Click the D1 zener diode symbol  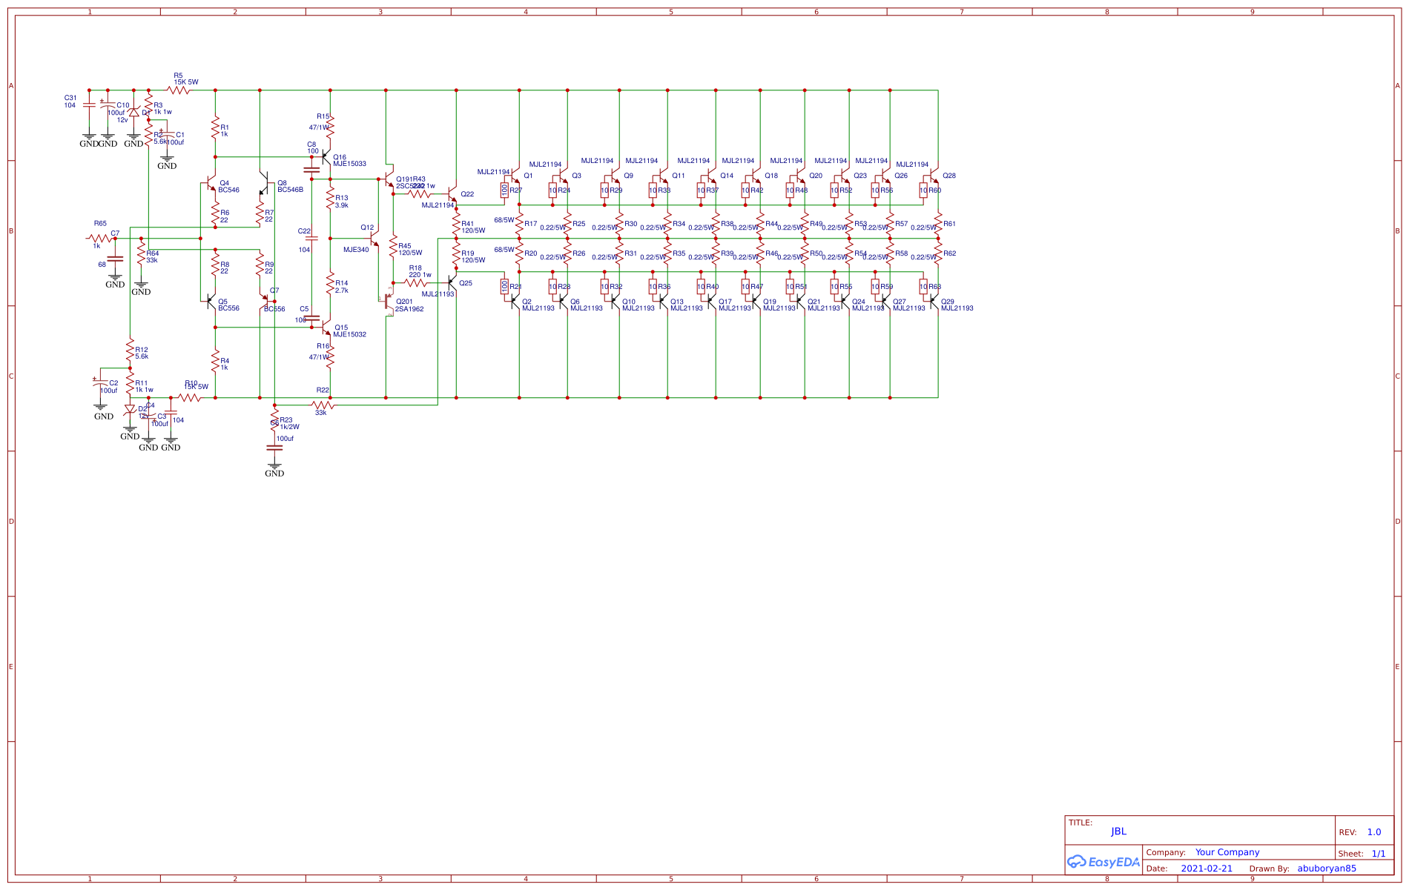133,111
